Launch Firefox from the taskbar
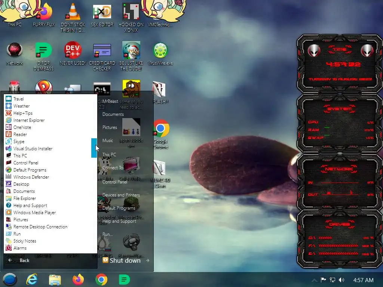The width and height of the screenshot is (383, 287). (x=78, y=280)
